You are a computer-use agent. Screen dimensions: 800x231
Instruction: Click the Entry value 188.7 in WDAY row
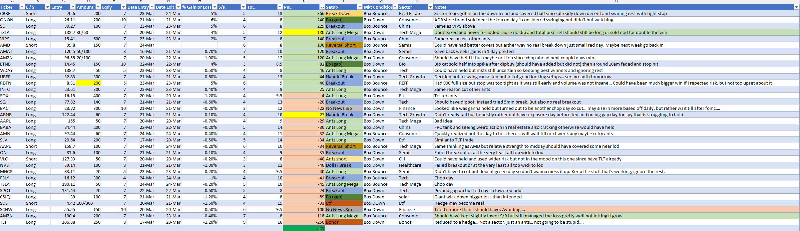pyautogui.click(x=63, y=70)
